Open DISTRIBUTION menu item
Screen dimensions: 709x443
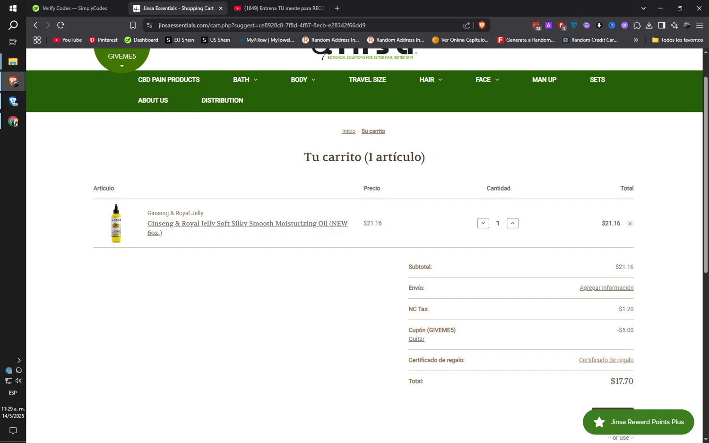point(222,100)
